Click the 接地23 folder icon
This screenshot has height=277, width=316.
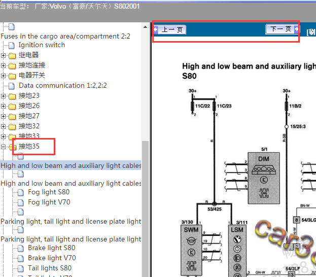coord(12,96)
